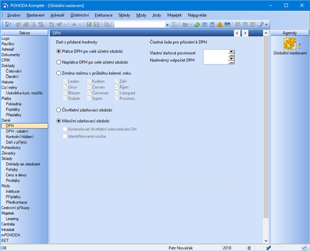Click the Agendy panel header button
This screenshot has width=310, height=251.
point(290,33)
